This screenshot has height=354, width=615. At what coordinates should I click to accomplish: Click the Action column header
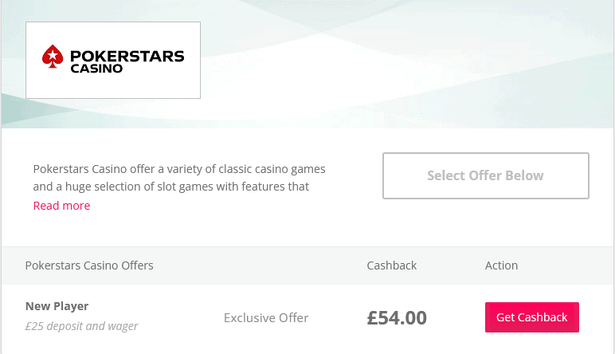[x=501, y=265]
